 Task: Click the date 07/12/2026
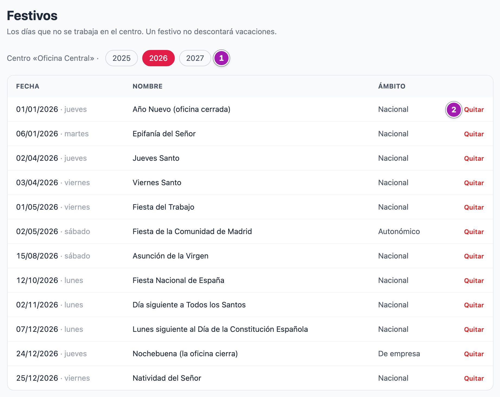[37, 329]
